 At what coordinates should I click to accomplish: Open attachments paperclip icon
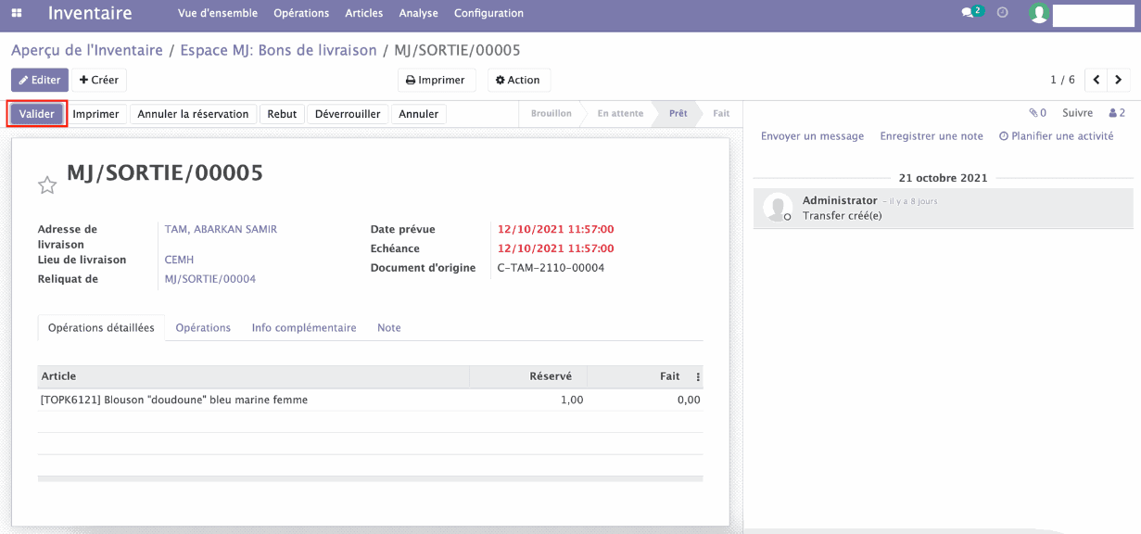(x=1036, y=113)
